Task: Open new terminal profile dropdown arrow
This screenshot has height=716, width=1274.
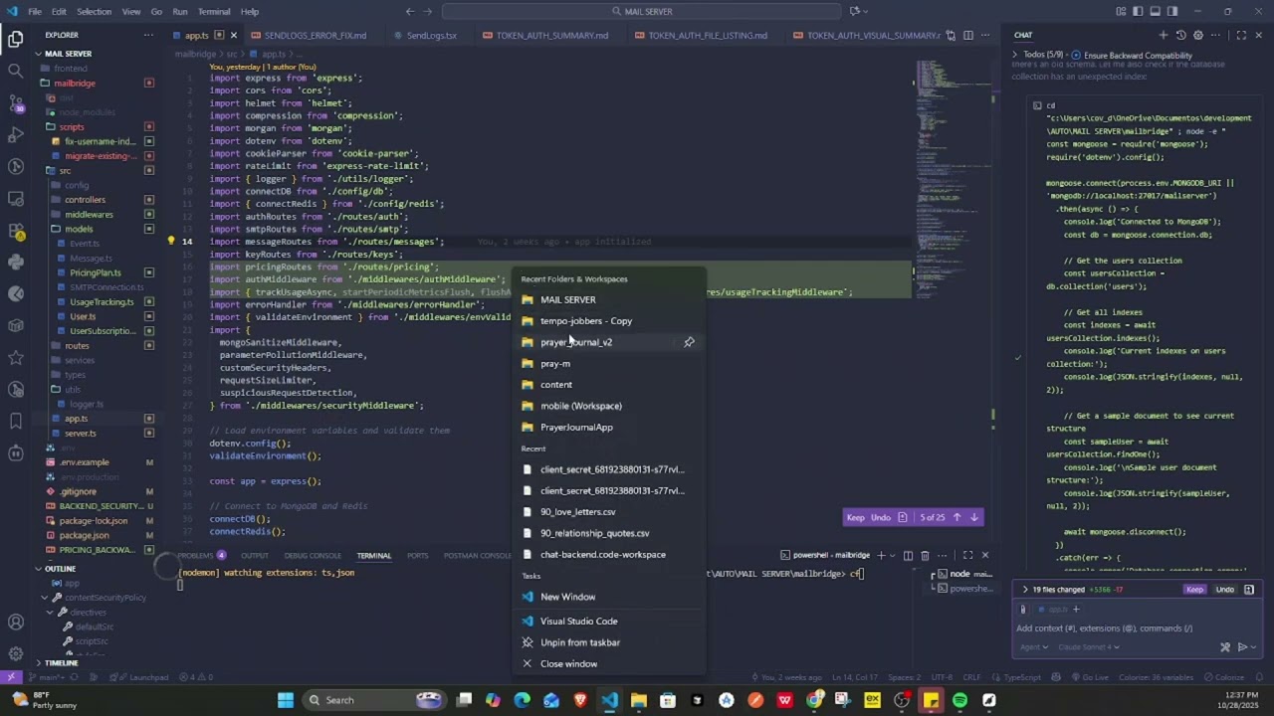Action: (x=893, y=555)
